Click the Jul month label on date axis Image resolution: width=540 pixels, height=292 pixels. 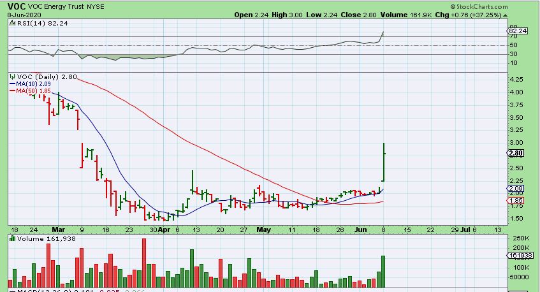[x=465, y=230]
